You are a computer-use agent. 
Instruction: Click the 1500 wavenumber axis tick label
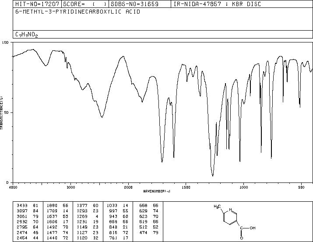point(186,187)
